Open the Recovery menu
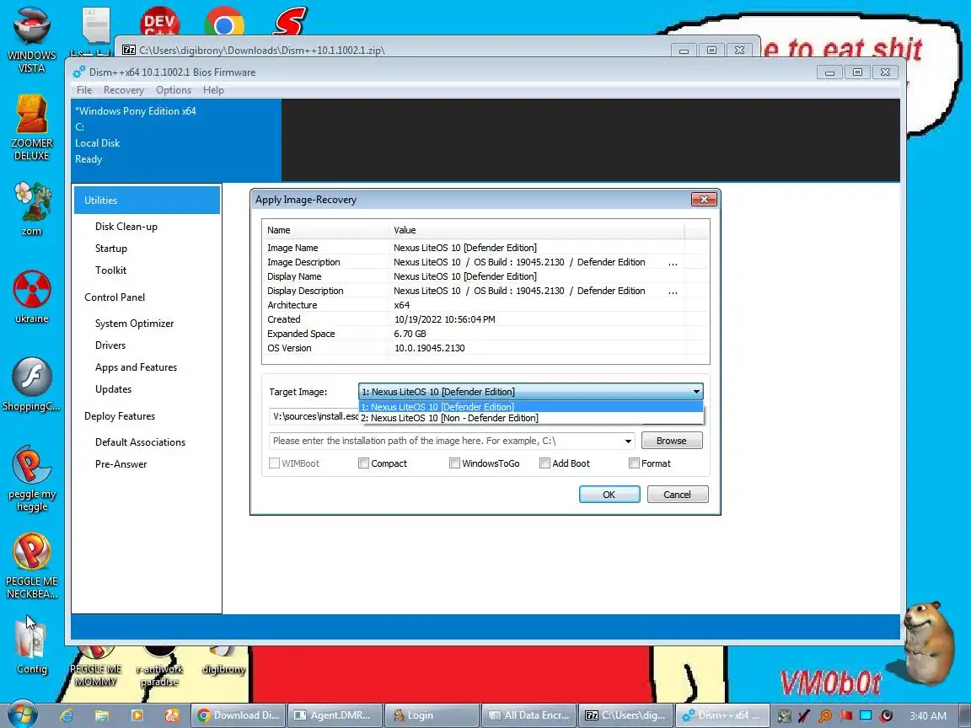Screen dimensions: 971x728 click(x=124, y=90)
